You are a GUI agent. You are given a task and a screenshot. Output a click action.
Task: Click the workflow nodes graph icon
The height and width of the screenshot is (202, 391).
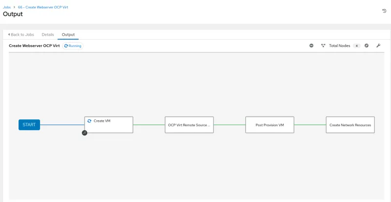(x=323, y=45)
